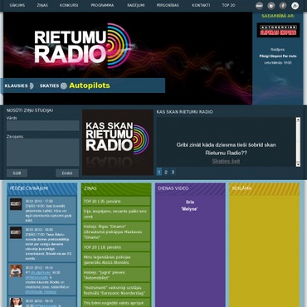This screenshot has width=307, height=307.
Task: Click the KLAUSIES listen link
Action: pyautogui.click(x=16, y=85)
